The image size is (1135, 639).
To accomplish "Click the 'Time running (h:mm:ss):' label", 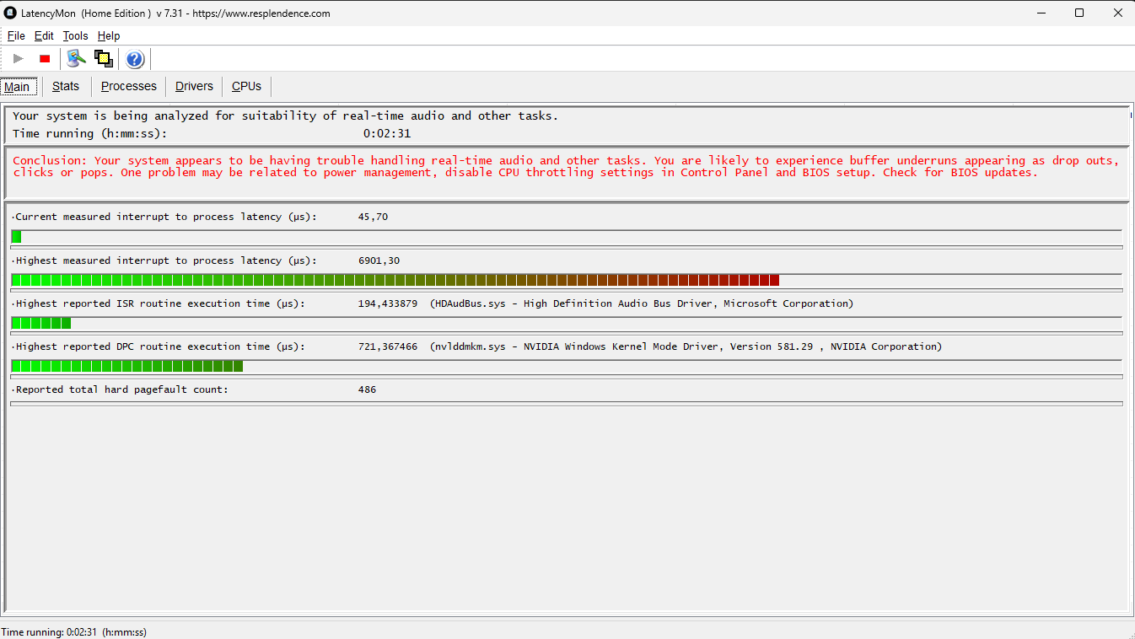I will point(90,133).
